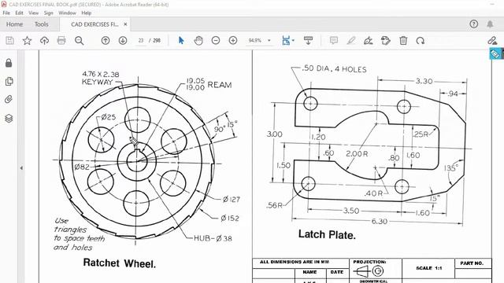The width and height of the screenshot is (504, 283).
Task: Click the blue tag icon on right edge
Action: tap(495, 53)
